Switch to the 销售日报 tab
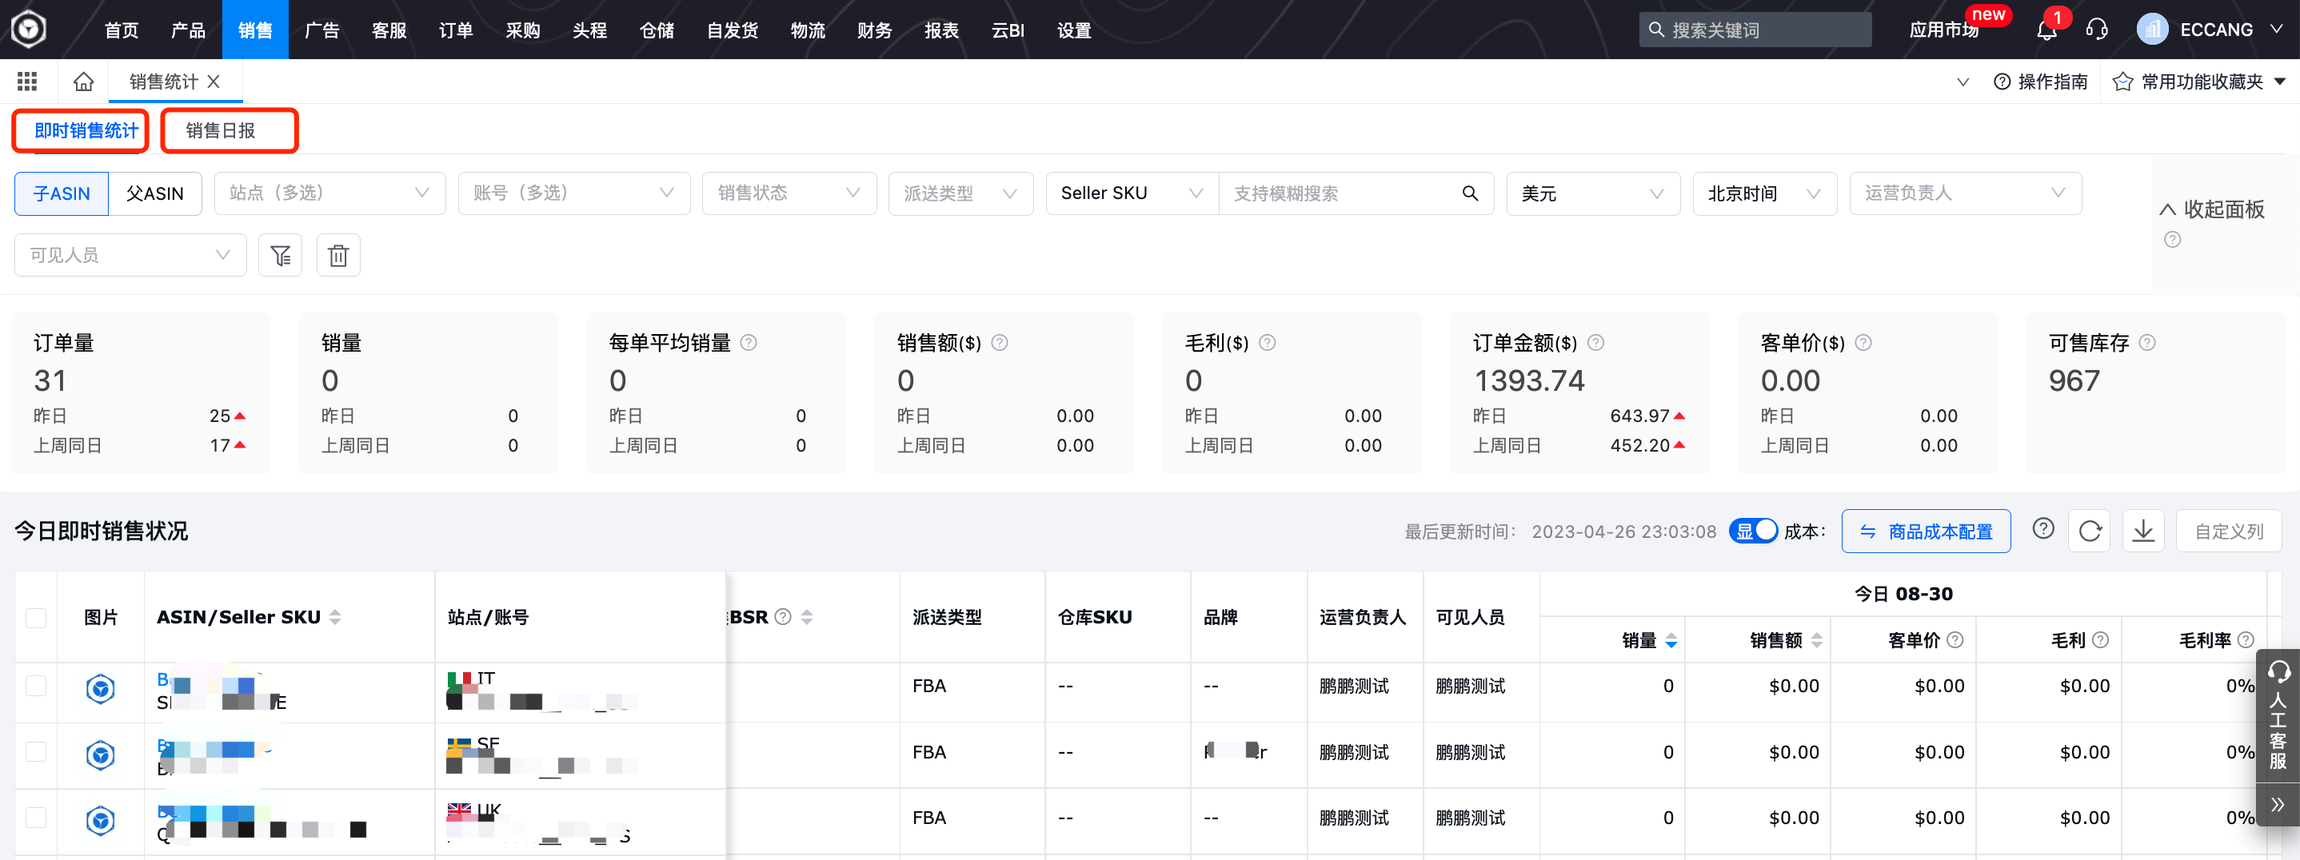Image resolution: width=2300 pixels, height=860 pixels. (229, 130)
